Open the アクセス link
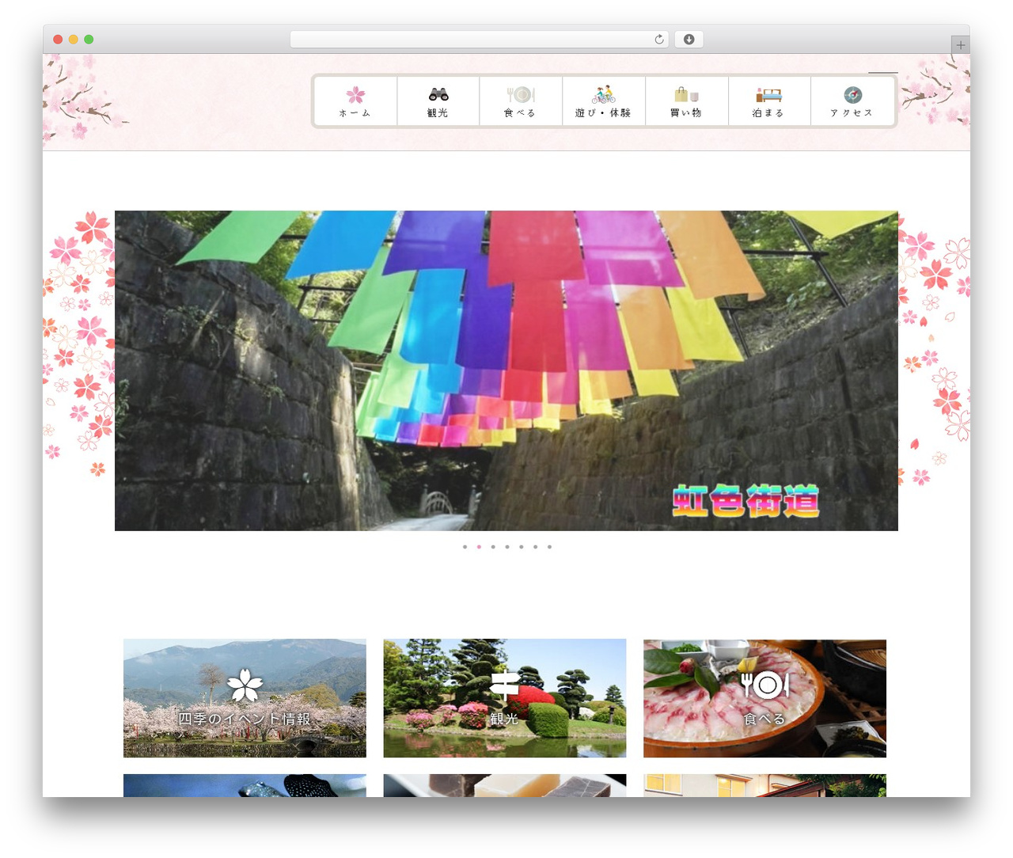The image size is (1013, 858). [852, 113]
